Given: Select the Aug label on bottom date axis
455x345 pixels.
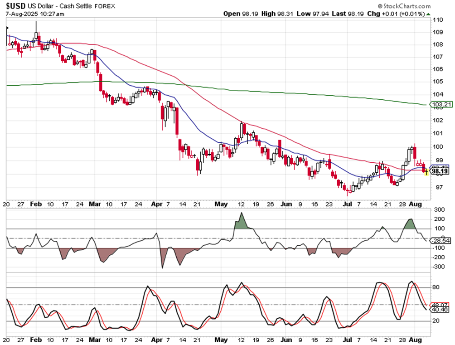Looking at the screenshot, I should tap(414, 340).
